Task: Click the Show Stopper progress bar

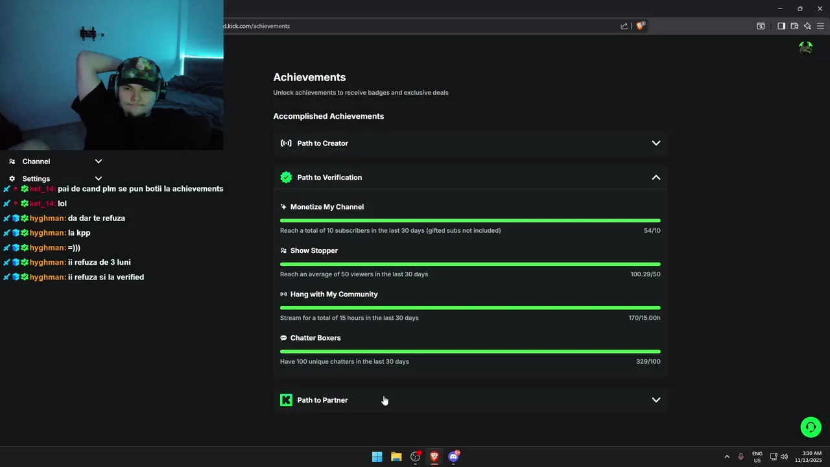Action: [x=470, y=264]
